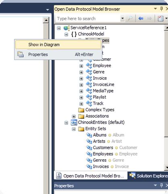
Task: Click the Genre entity icon
Action: tap(89, 72)
